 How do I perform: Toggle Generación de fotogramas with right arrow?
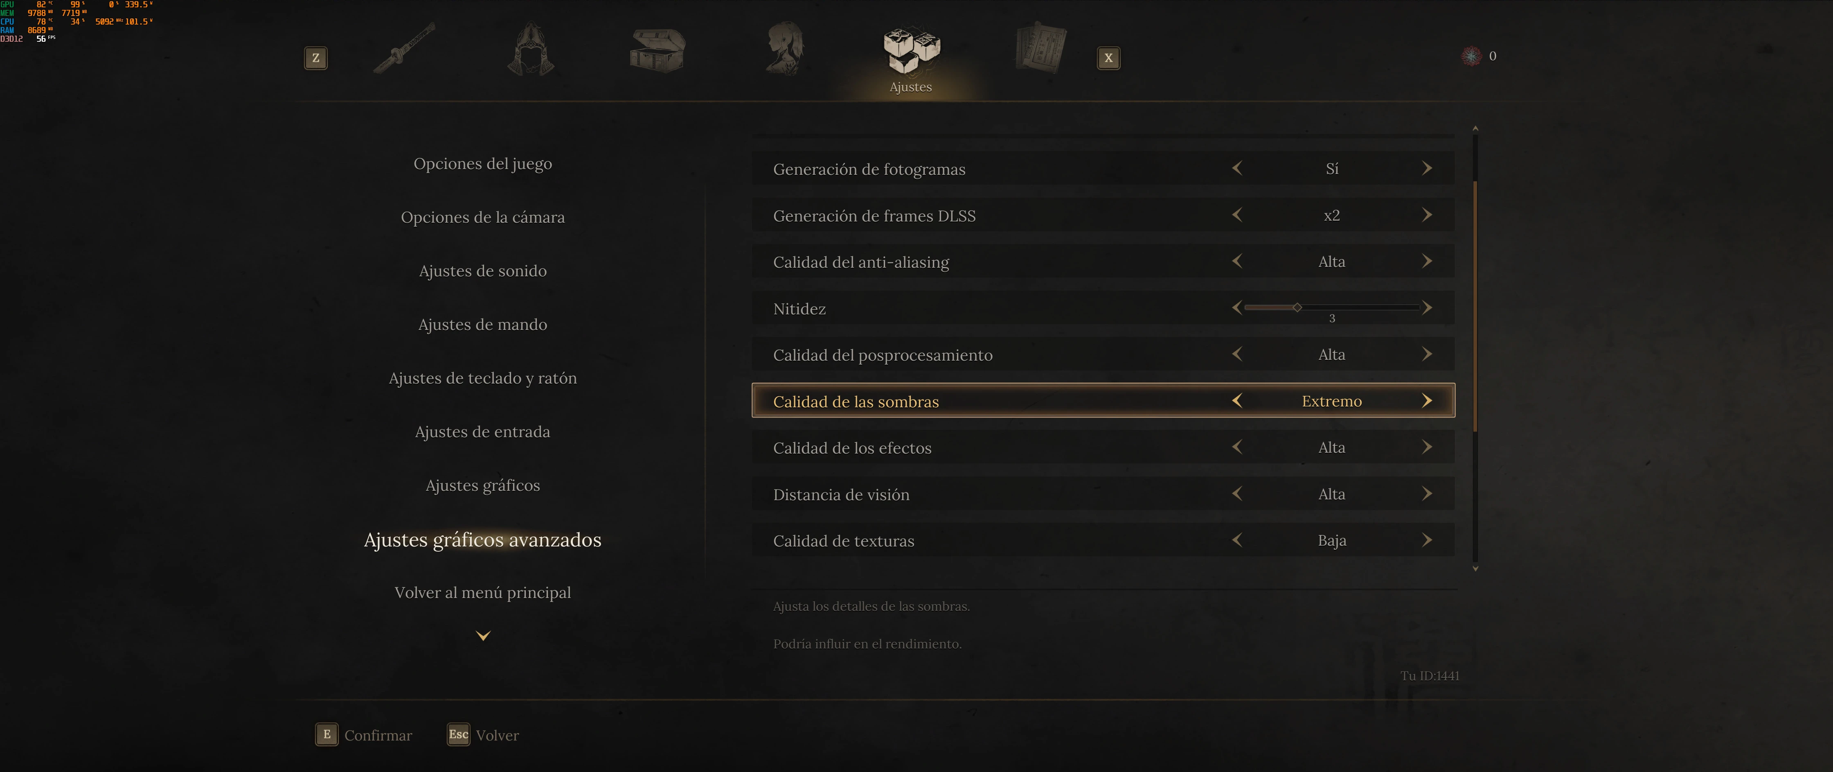click(1427, 168)
